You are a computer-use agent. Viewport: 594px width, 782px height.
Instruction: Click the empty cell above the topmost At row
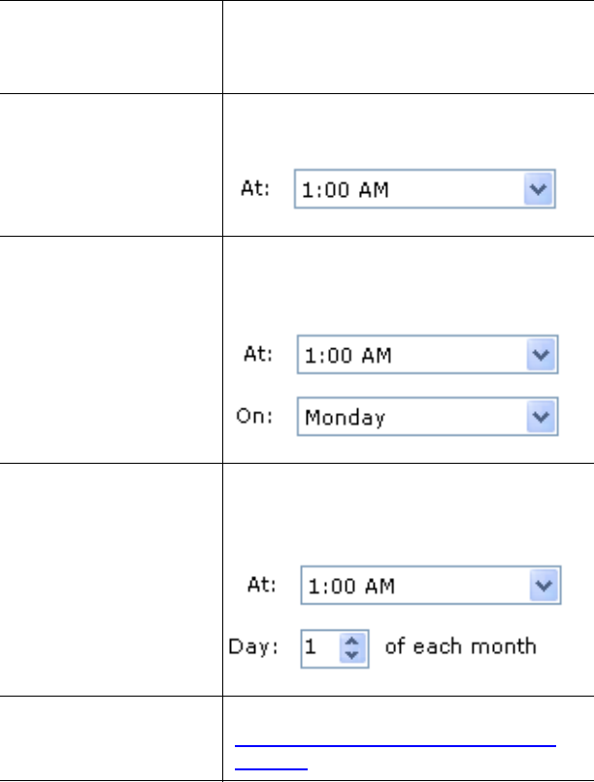tap(408, 47)
